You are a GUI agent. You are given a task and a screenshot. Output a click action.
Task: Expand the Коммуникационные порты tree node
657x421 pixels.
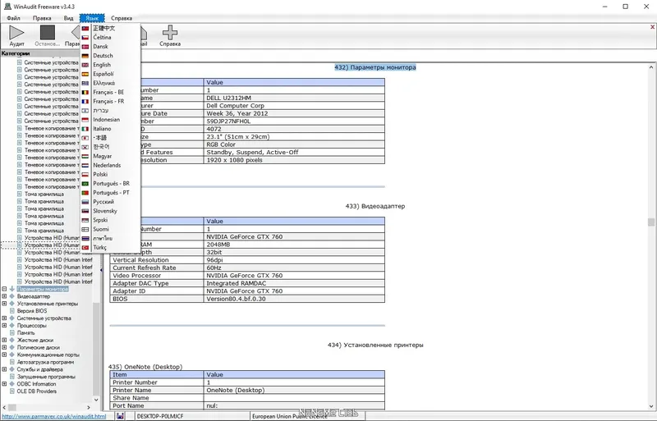pyautogui.click(x=5, y=355)
